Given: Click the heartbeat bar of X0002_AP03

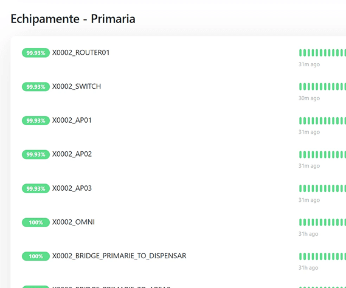Looking at the screenshot, I should [x=322, y=188].
